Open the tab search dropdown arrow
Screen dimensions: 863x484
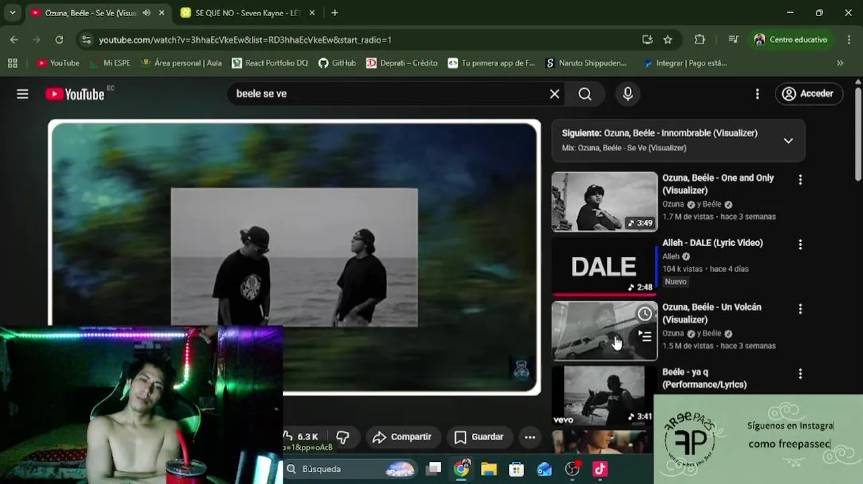12,13
